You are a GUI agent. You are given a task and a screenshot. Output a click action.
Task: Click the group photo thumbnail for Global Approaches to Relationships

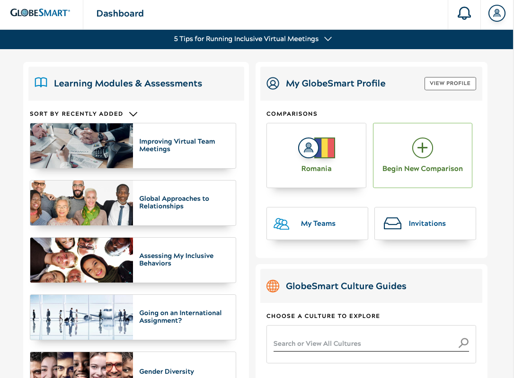(x=81, y=203)
